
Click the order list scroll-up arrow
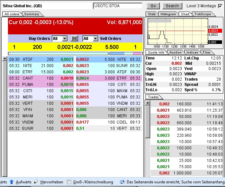pyautogui.click(x=5, y=59)
